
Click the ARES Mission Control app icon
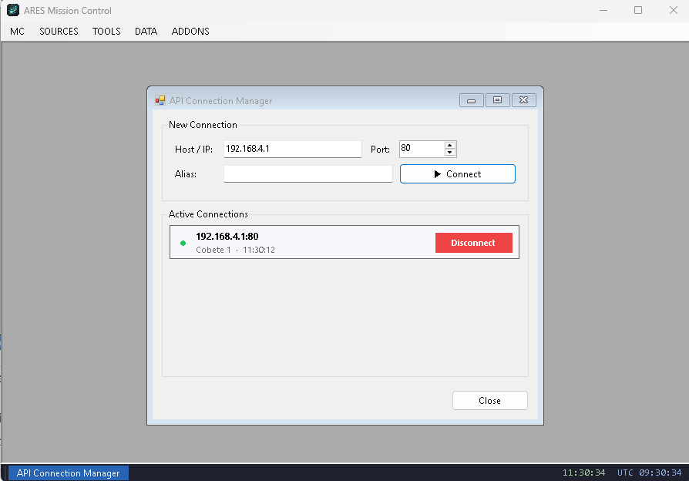[x=13, y=10]
